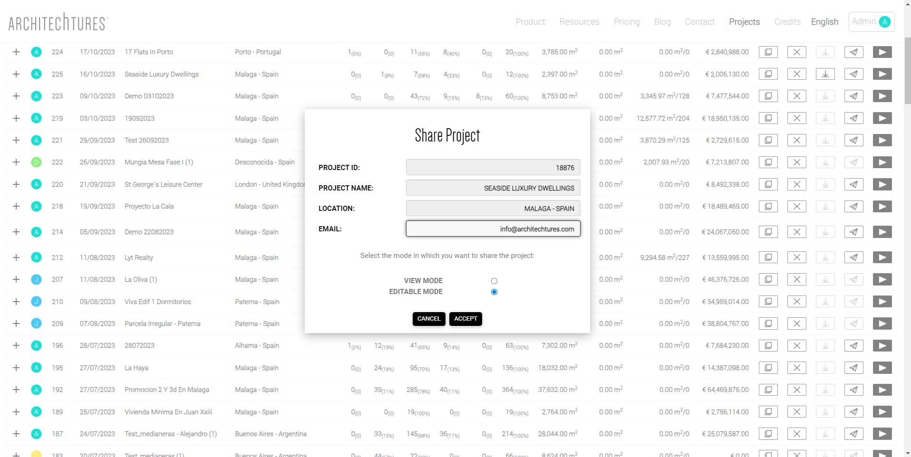Screen dimensions: 911x457
Task: Expand details for project St George's Leisure Center
Action: pos(16,184)
